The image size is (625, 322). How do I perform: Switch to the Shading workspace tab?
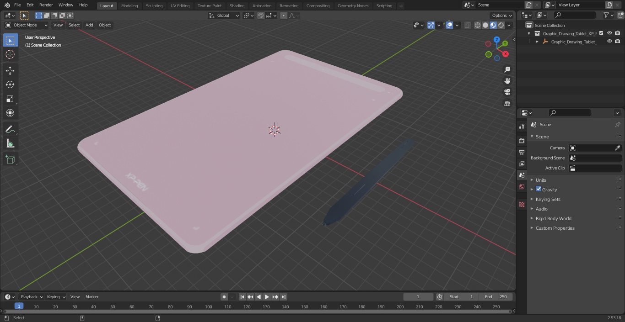(x=237, y=6)
